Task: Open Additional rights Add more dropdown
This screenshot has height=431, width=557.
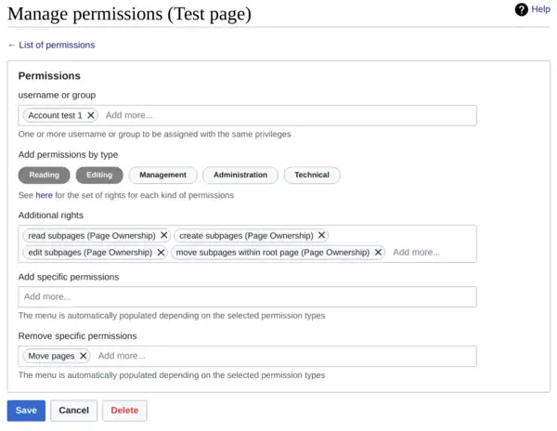Action: (427, 252)
